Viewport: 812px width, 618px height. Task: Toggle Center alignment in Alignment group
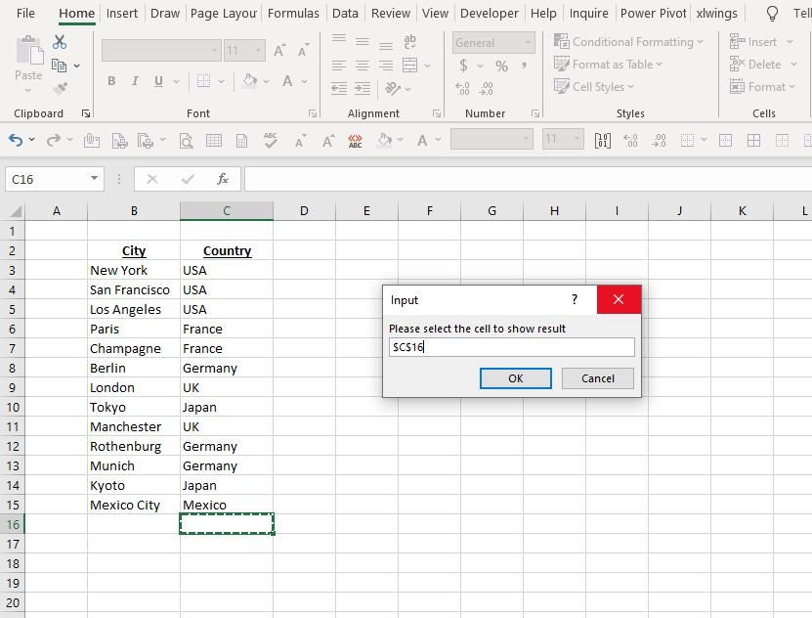click(362, 66)
